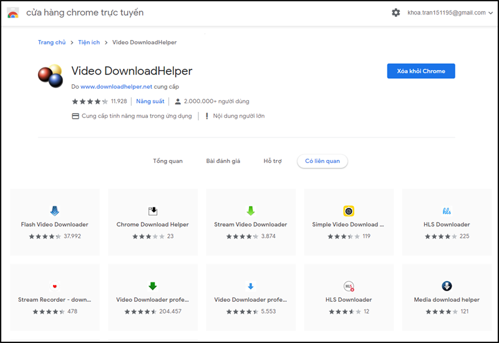Click Video DownloadHelper breadcrumb text
This screenshot has width=499, height=343.
click(145, 42)
